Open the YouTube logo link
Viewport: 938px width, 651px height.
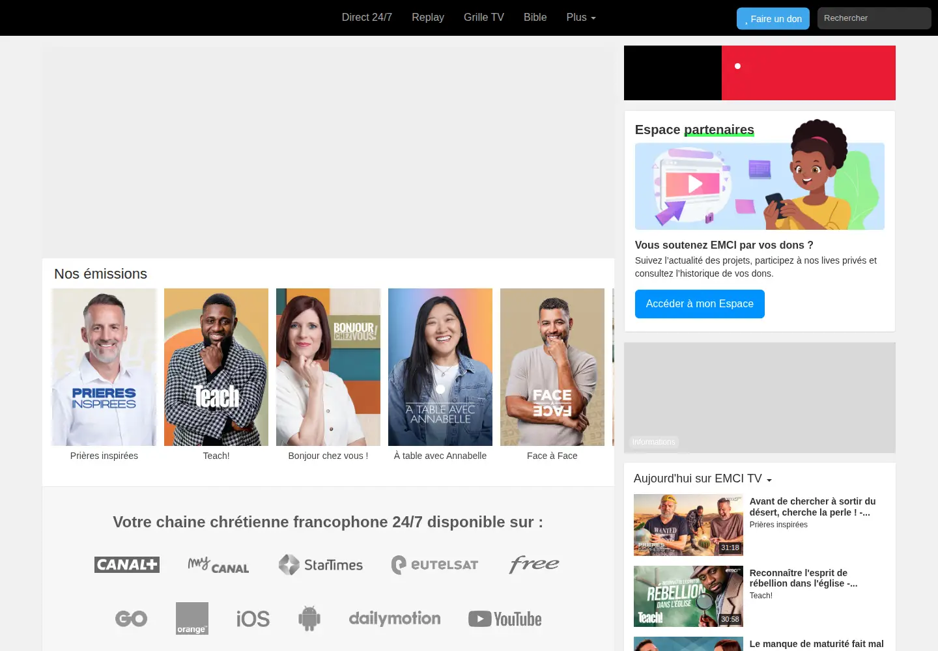click(505, 618)
